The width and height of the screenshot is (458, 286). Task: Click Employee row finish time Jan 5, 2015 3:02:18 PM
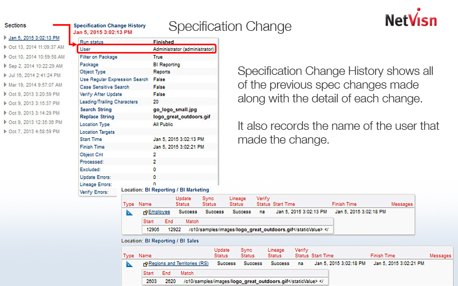361,212
